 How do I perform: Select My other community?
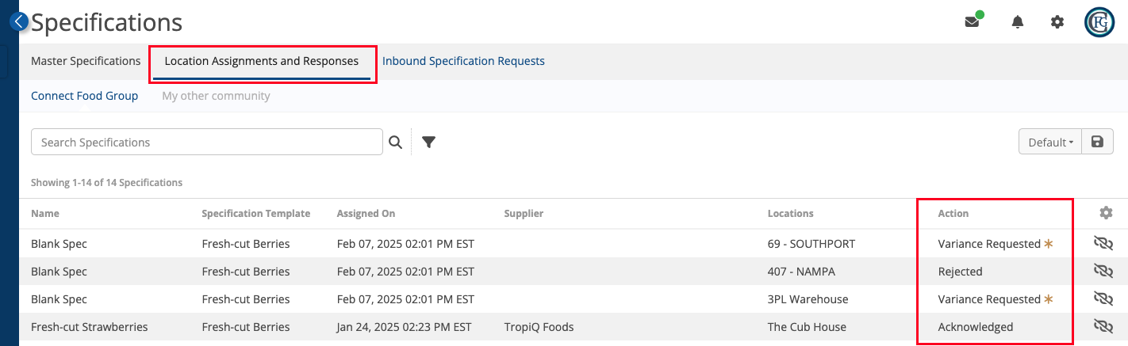[216, 96]
